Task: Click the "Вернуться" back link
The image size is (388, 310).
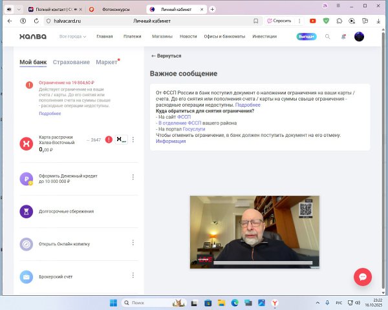Action: coord(166,56)
